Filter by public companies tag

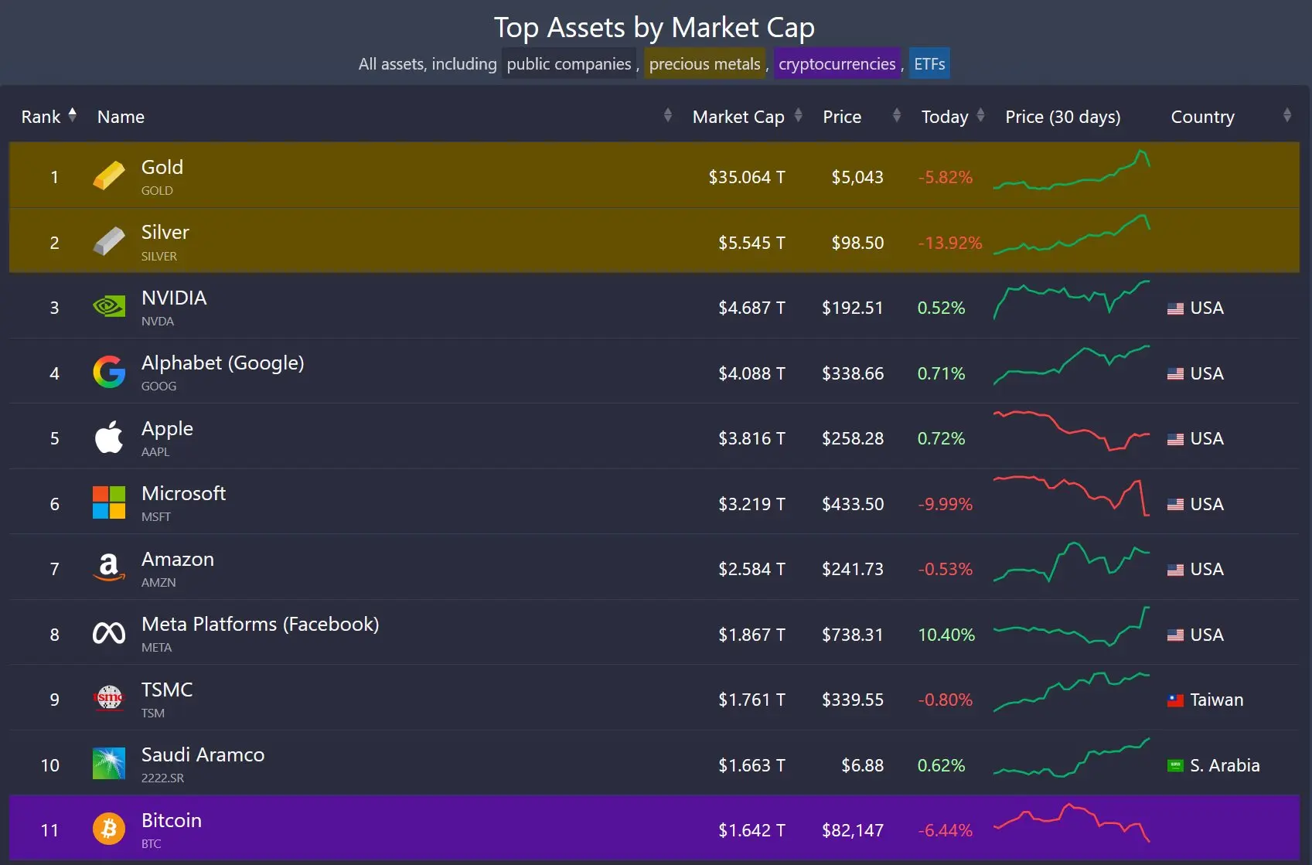pos(568,64)
